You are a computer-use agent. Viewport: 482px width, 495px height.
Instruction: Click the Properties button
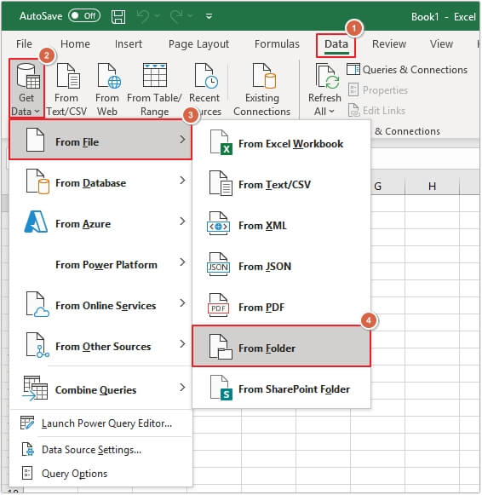pos(378,90)
